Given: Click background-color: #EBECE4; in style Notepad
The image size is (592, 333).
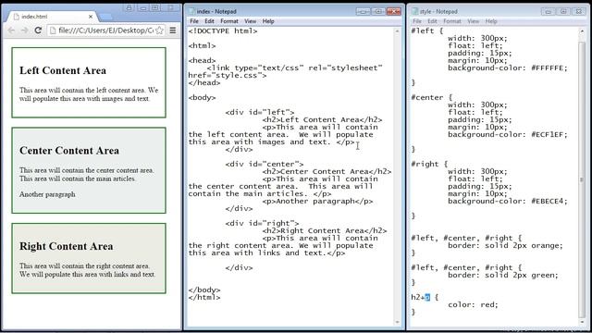Looking at the screenshot, I should point(508,201).
